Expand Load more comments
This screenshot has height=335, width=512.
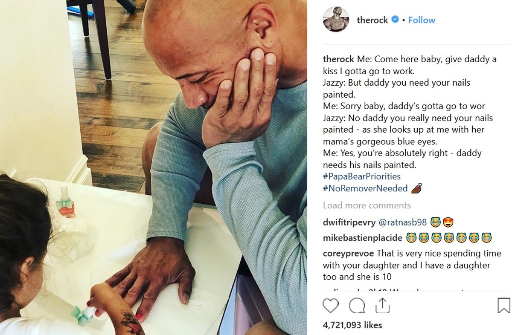[367, 205]
